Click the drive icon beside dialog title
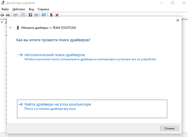This screenshot has height=137, width=188. point(18,28)
